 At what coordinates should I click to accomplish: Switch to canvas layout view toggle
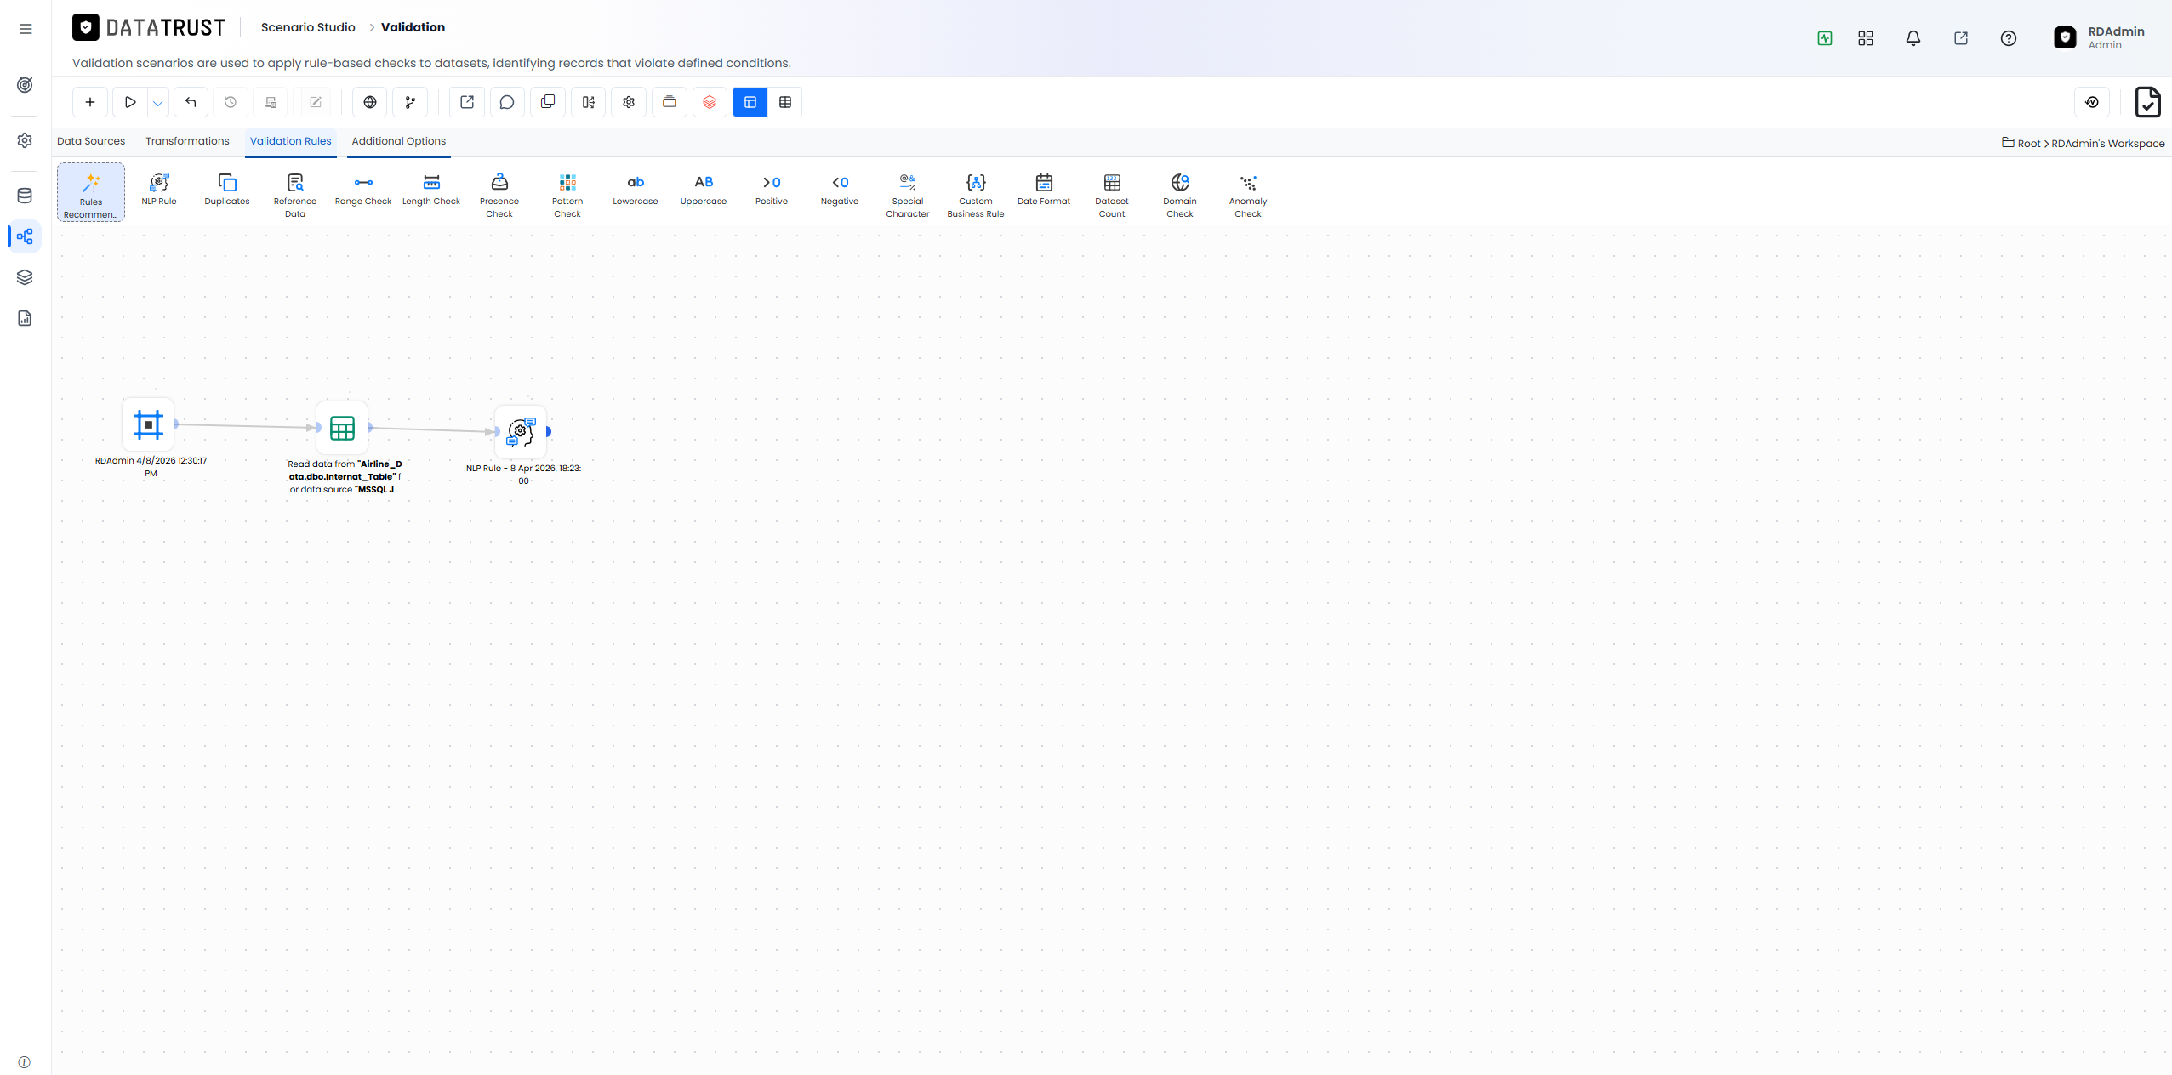750,102
